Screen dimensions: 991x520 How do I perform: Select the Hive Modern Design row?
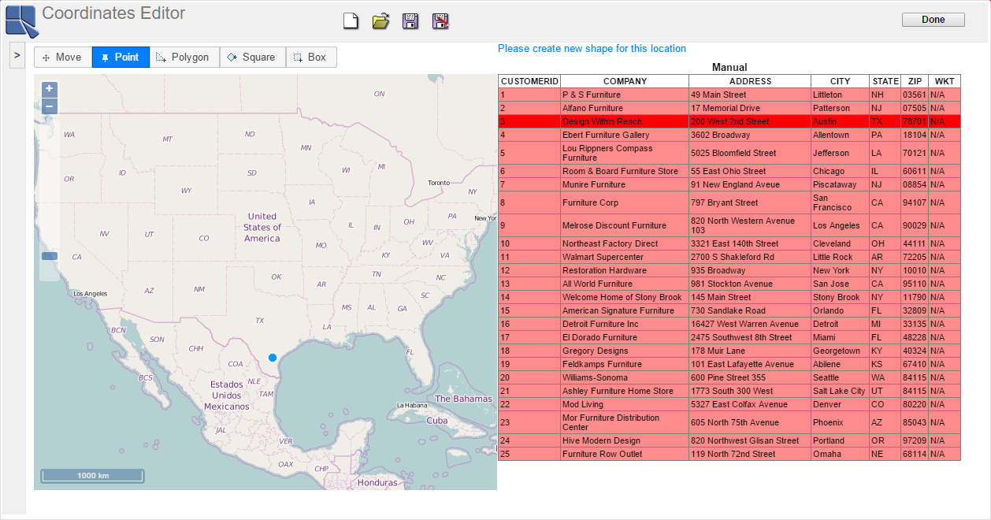[x=729, y=440]
